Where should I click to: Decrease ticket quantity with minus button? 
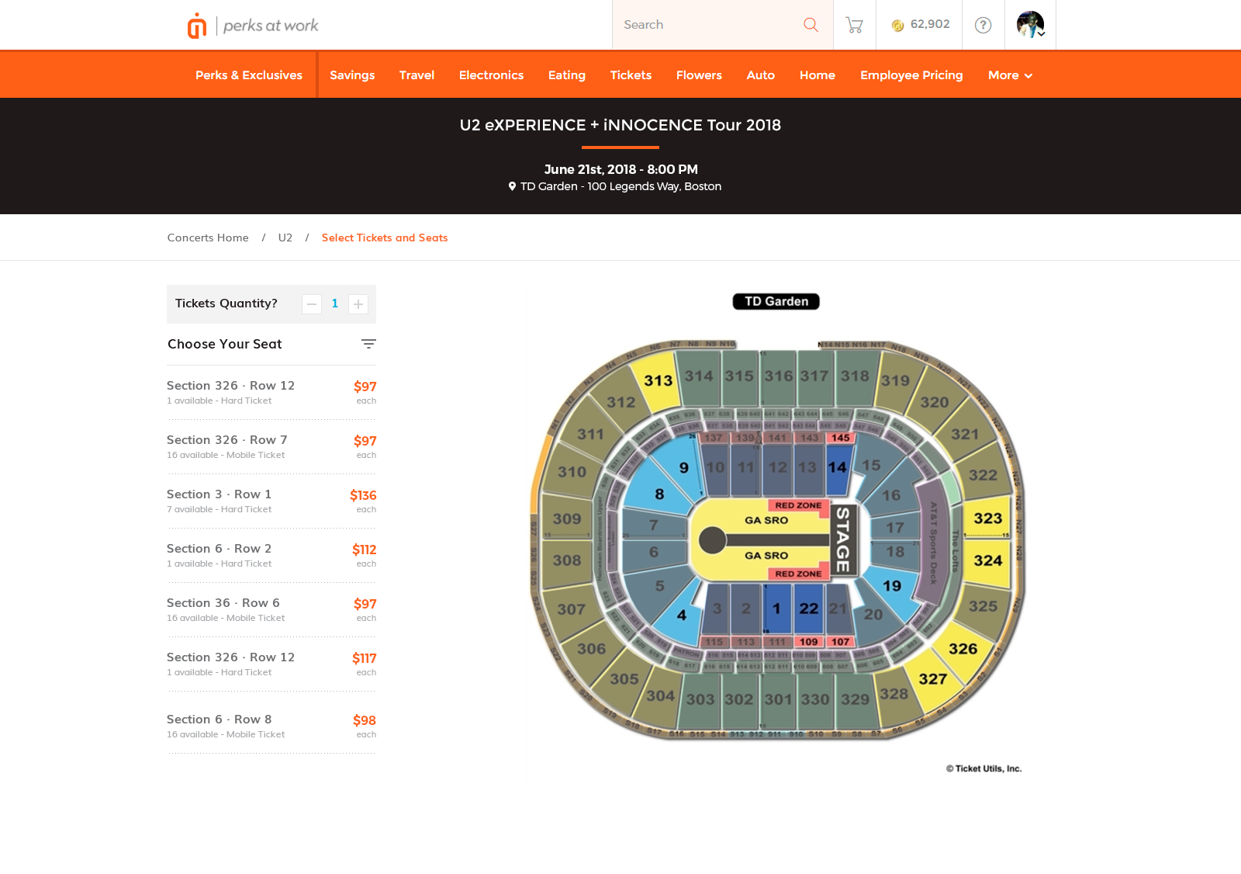pos(312,304)
